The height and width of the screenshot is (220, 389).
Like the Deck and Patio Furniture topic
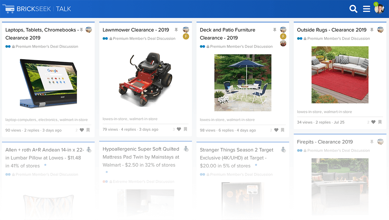coord(276,130)
